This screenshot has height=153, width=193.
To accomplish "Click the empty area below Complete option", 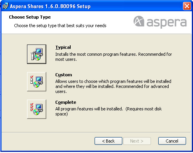I will pyautogui.click(x=96, y=125).
